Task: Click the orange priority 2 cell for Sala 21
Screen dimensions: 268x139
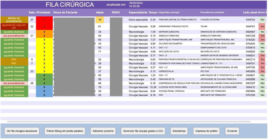Action: pyautogui.click(x=44, y=36)
